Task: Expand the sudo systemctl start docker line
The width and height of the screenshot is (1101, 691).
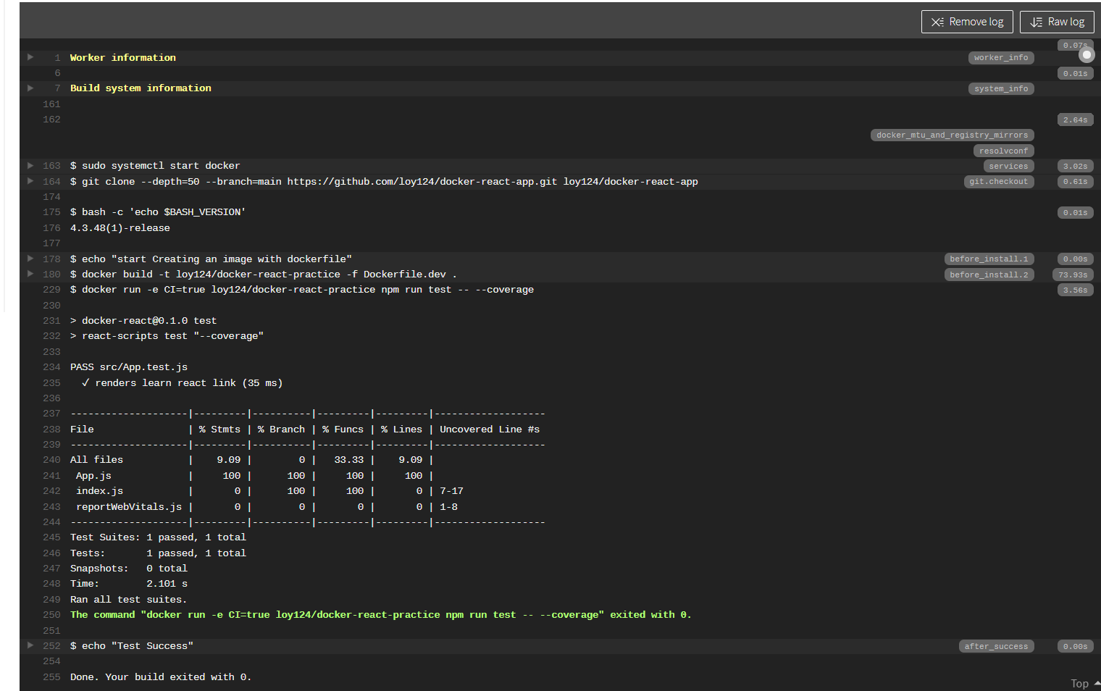Action: (x=30, y=165)
